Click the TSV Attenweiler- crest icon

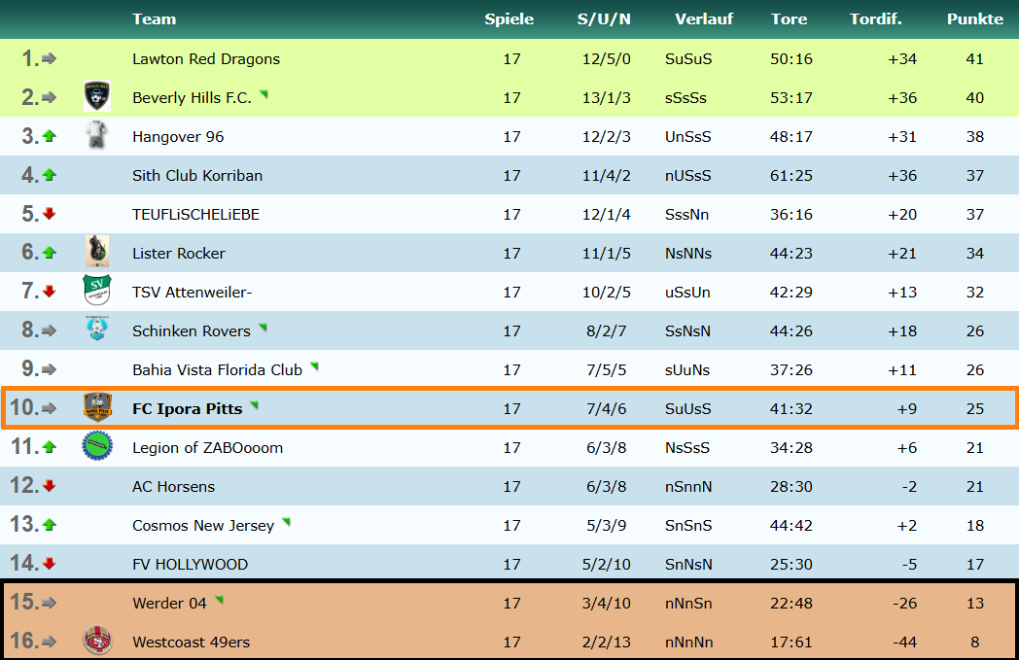[96, 292]
